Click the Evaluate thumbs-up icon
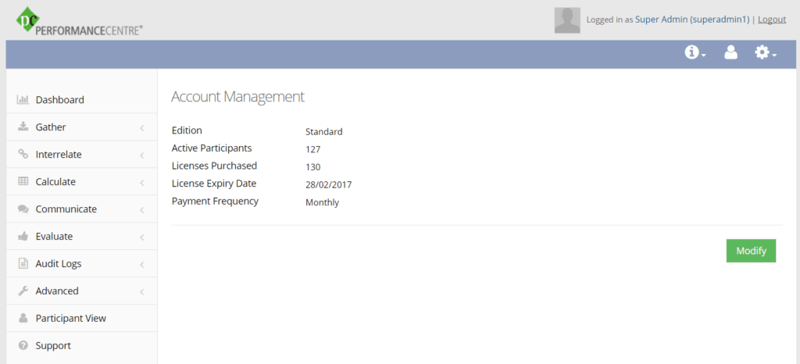This screenshot has width=800, height=364. 23,236
